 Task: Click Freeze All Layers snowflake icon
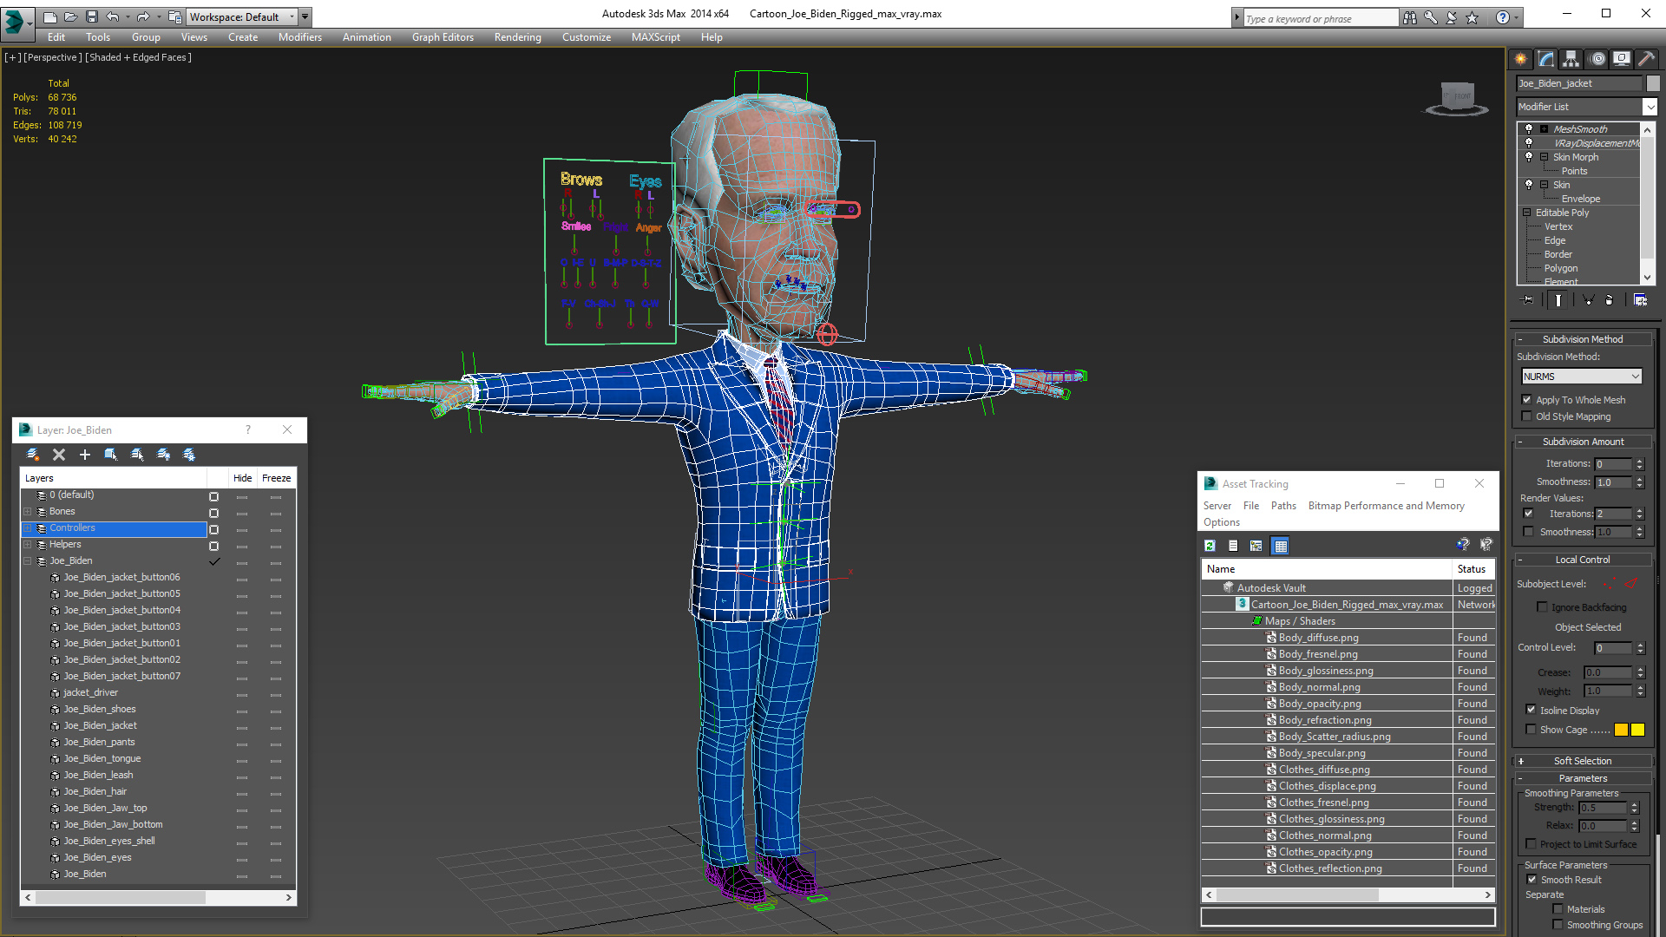[189, 455]
